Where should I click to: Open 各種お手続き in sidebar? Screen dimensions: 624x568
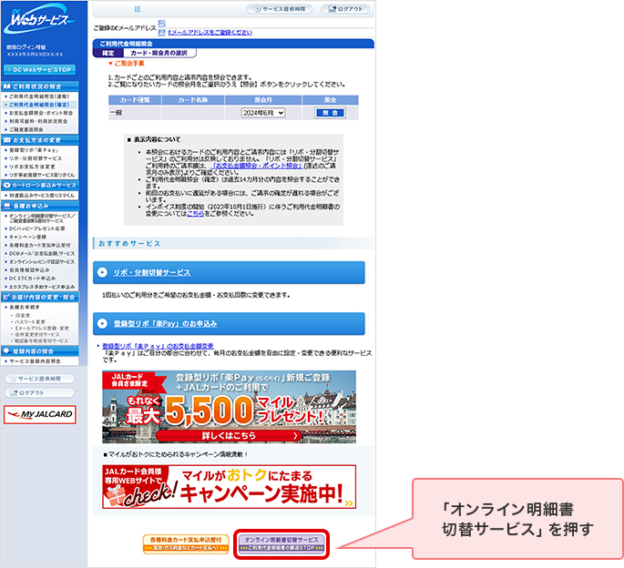click(25, 307)
